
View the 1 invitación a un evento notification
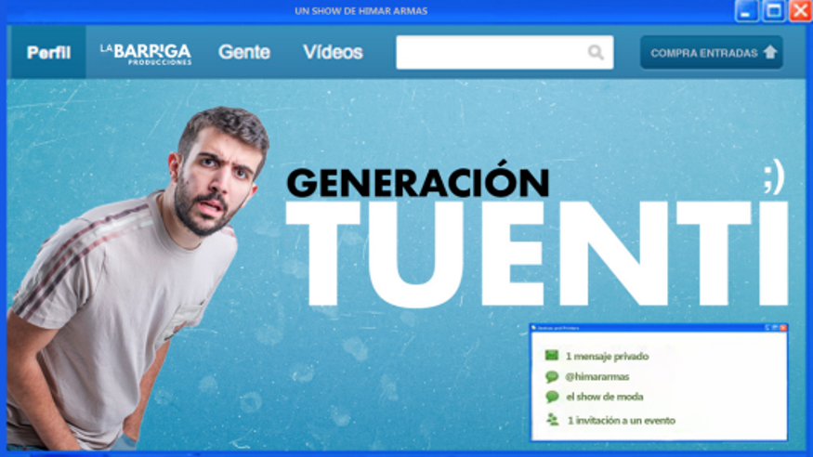[x=621, y=420]
